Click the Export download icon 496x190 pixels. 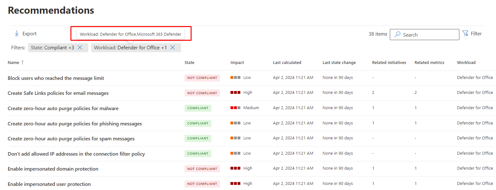(x=17, y=34)
